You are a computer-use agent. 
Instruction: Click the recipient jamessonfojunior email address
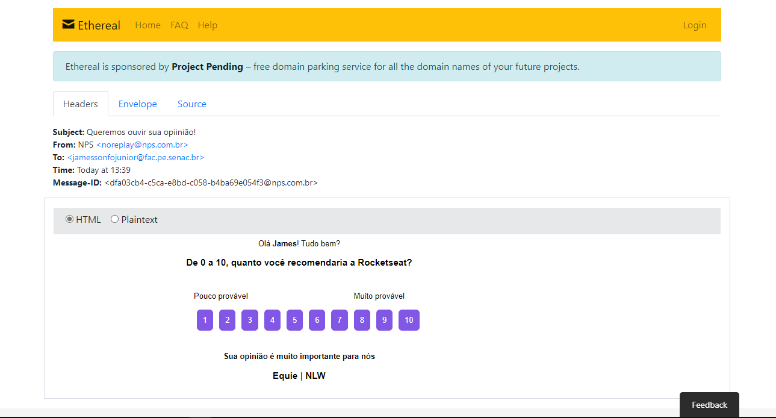click(135, 158)
